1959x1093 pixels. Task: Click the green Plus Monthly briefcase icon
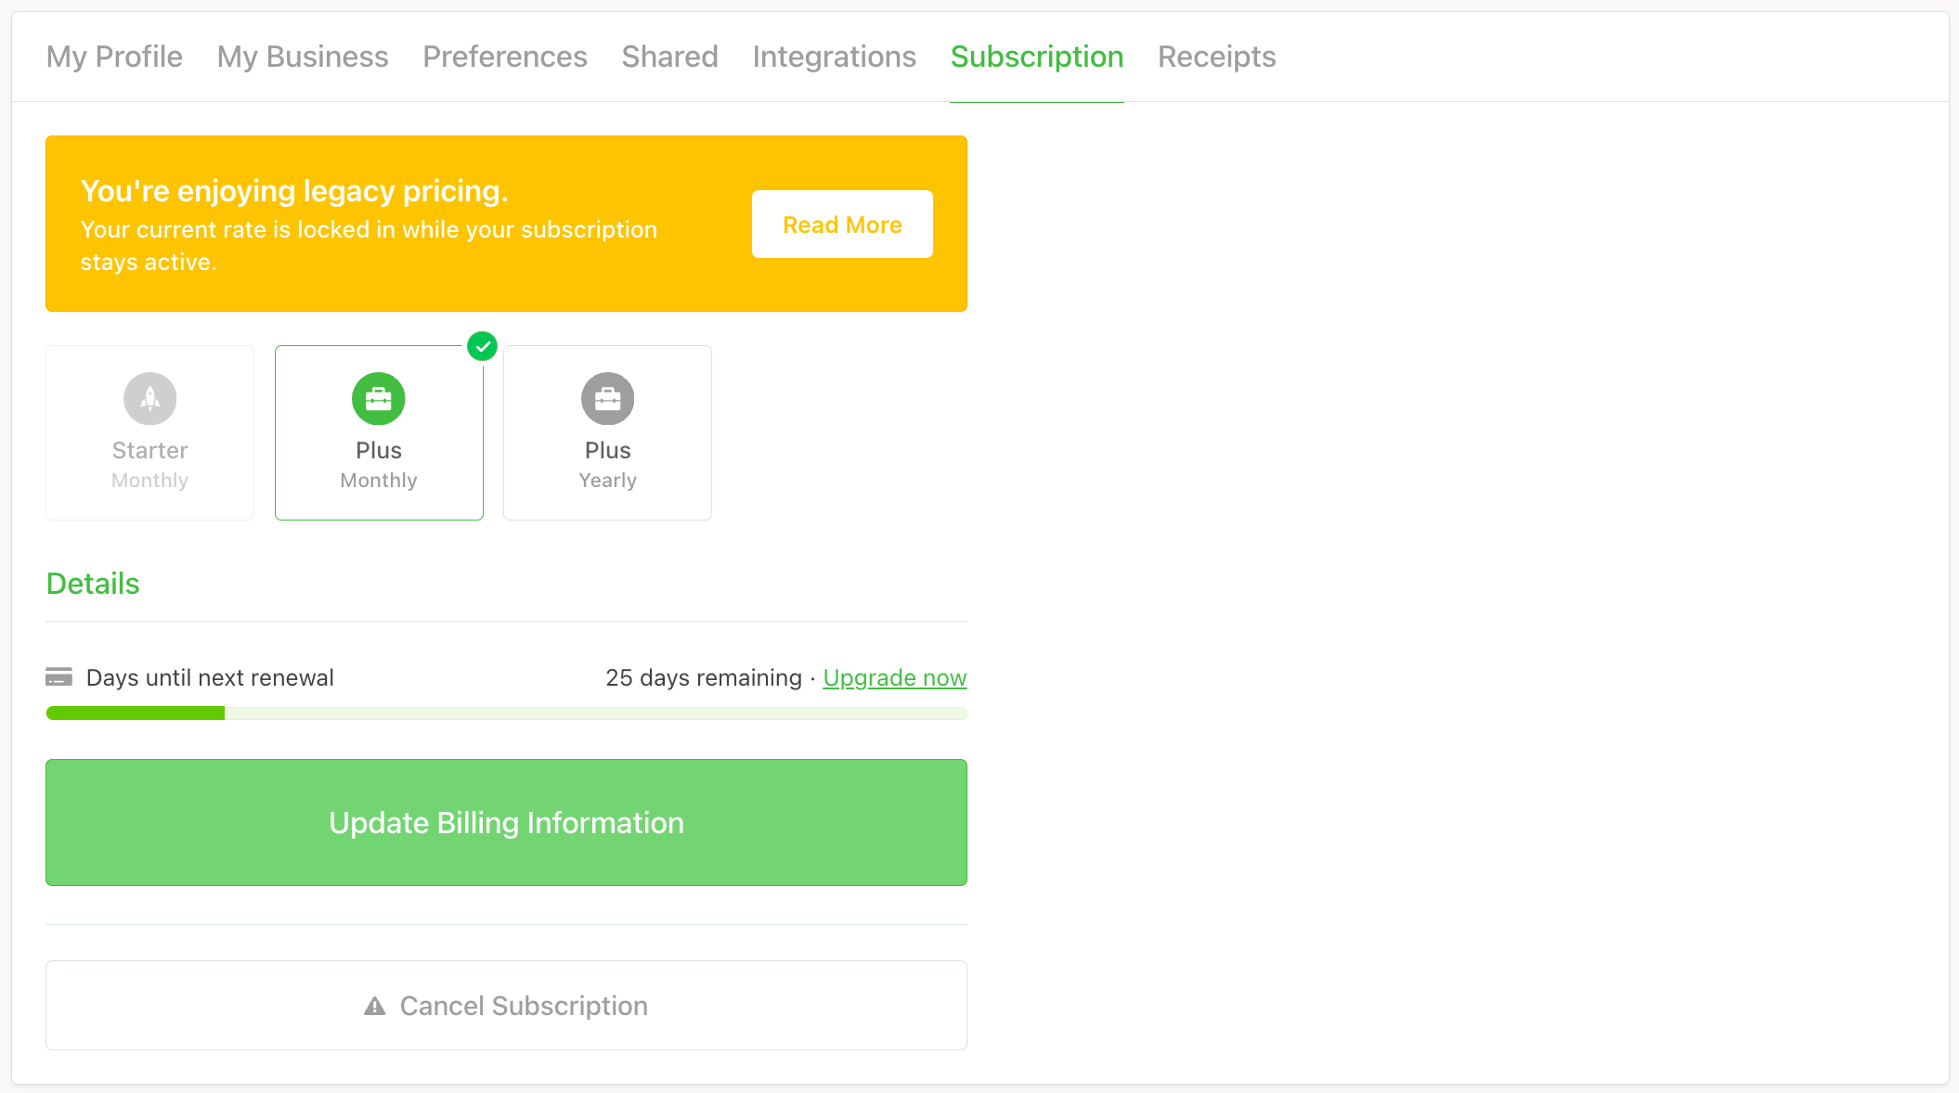(379, 398)
